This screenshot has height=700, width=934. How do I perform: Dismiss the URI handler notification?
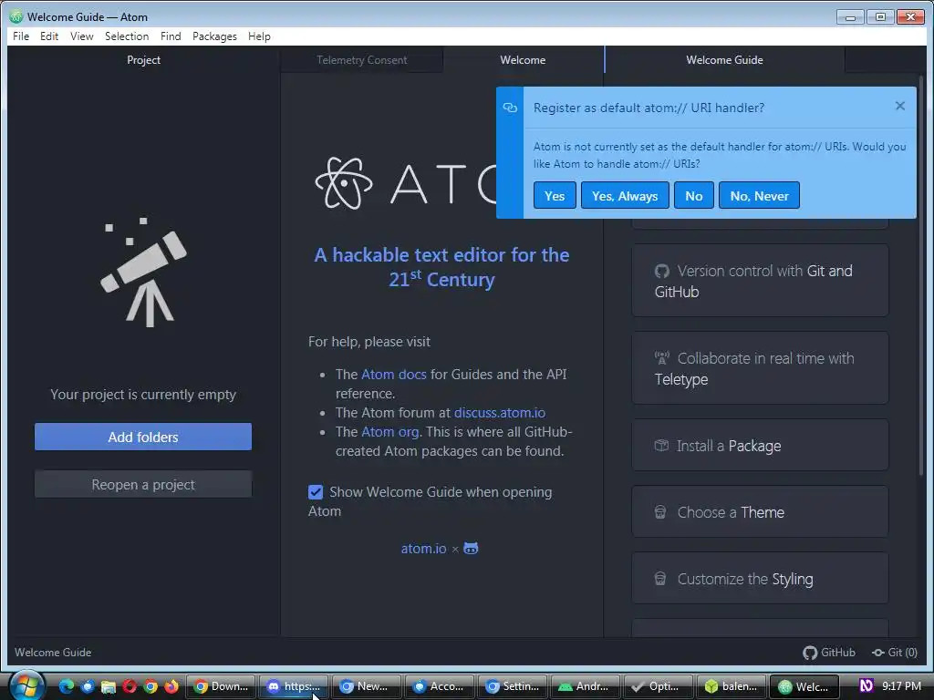click(900, 106)
